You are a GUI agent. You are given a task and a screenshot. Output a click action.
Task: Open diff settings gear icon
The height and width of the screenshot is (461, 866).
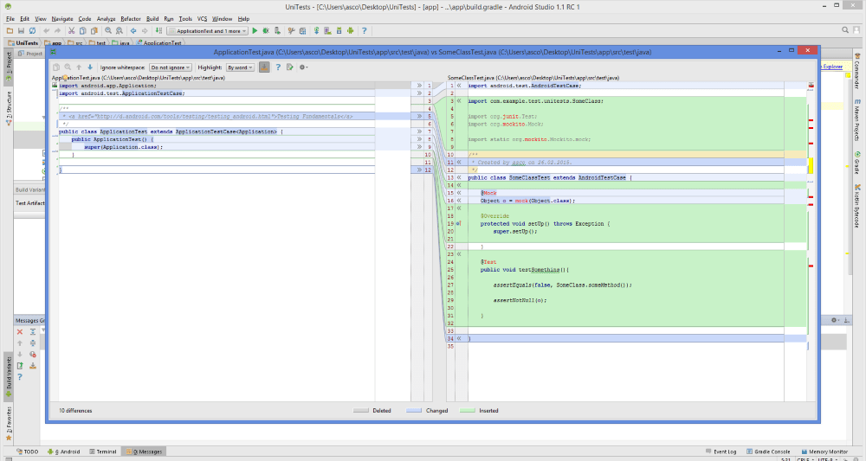(303, 67)
